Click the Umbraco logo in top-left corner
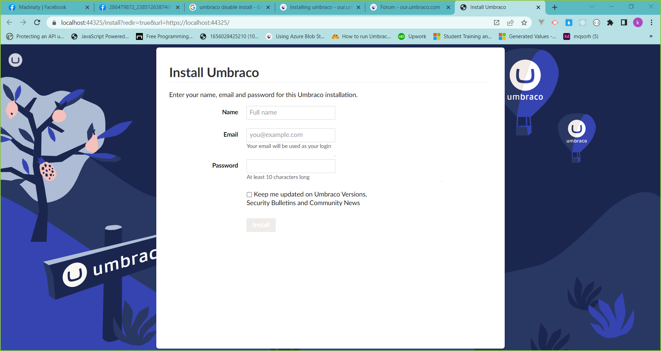Image resolution: width=661 pixels, height=351 pixels. (x=15, y=60)
